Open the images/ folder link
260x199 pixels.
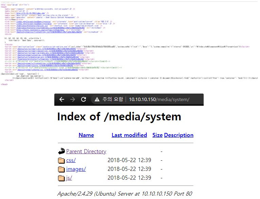pos(76,169)
